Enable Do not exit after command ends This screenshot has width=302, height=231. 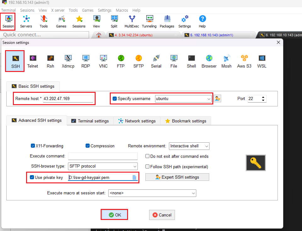click(x=147, y=156)
